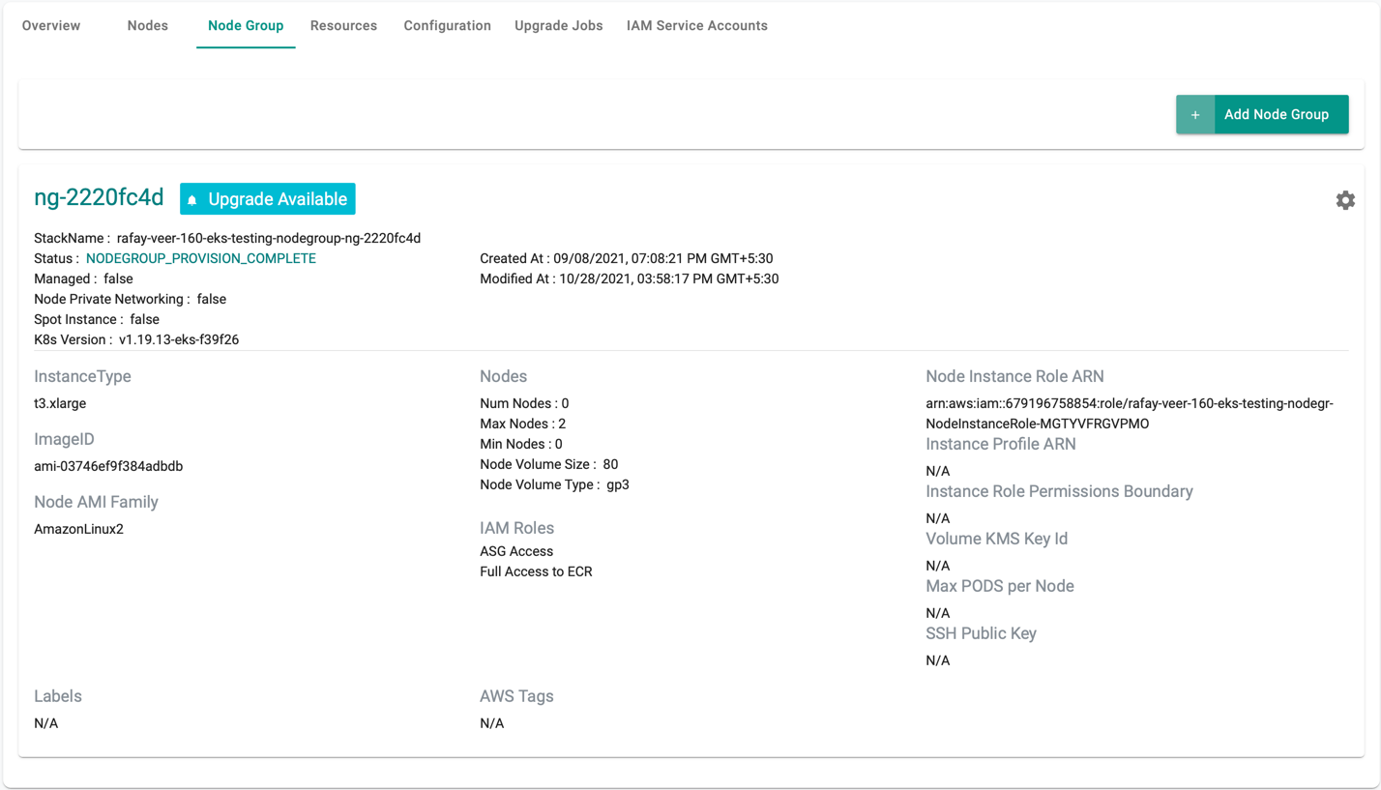Click the Volume KMS Key Id heading
This screenshot has height=790, width=1381.
pos(997,539)
